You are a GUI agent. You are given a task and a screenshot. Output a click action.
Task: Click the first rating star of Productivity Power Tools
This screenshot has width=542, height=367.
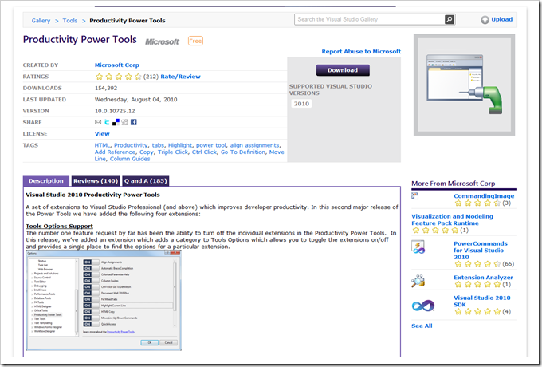click(99, 77)
